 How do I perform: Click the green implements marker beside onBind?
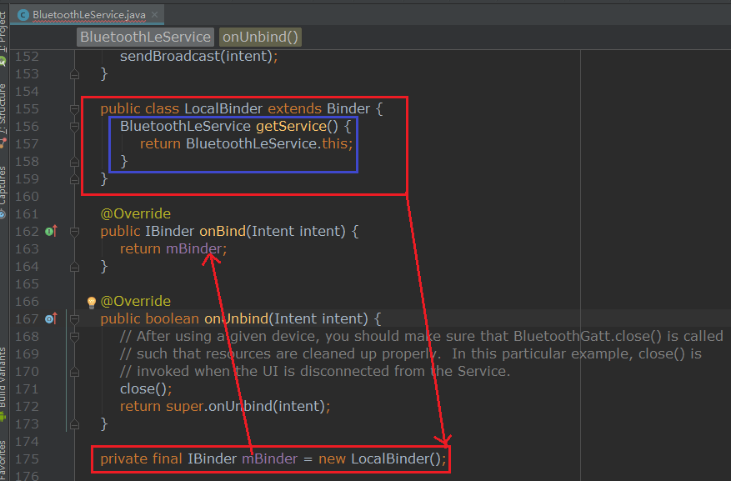[51, 231]
